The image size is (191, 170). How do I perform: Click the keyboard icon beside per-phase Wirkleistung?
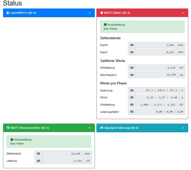coord(132,105)
